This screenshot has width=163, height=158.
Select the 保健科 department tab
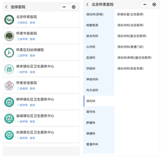pyautogui.click(x=99, y=134)
